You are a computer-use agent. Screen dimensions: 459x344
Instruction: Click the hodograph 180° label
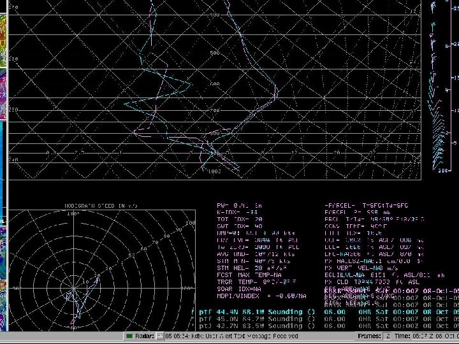pos(73,214)
